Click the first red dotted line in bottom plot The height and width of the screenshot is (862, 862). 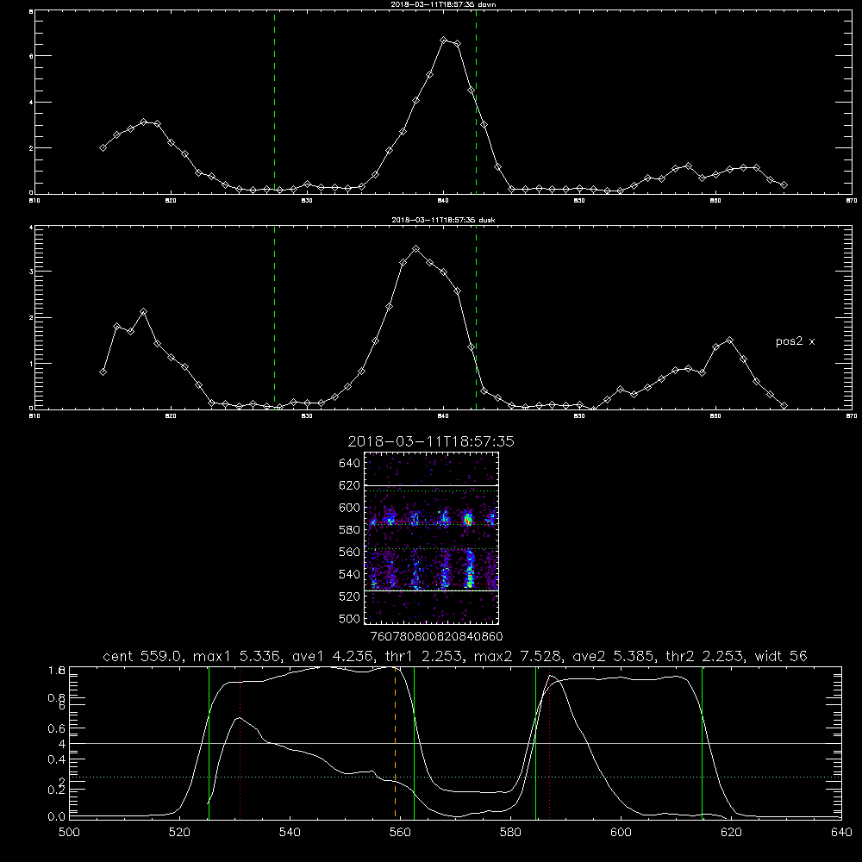(x=240, y=742)
